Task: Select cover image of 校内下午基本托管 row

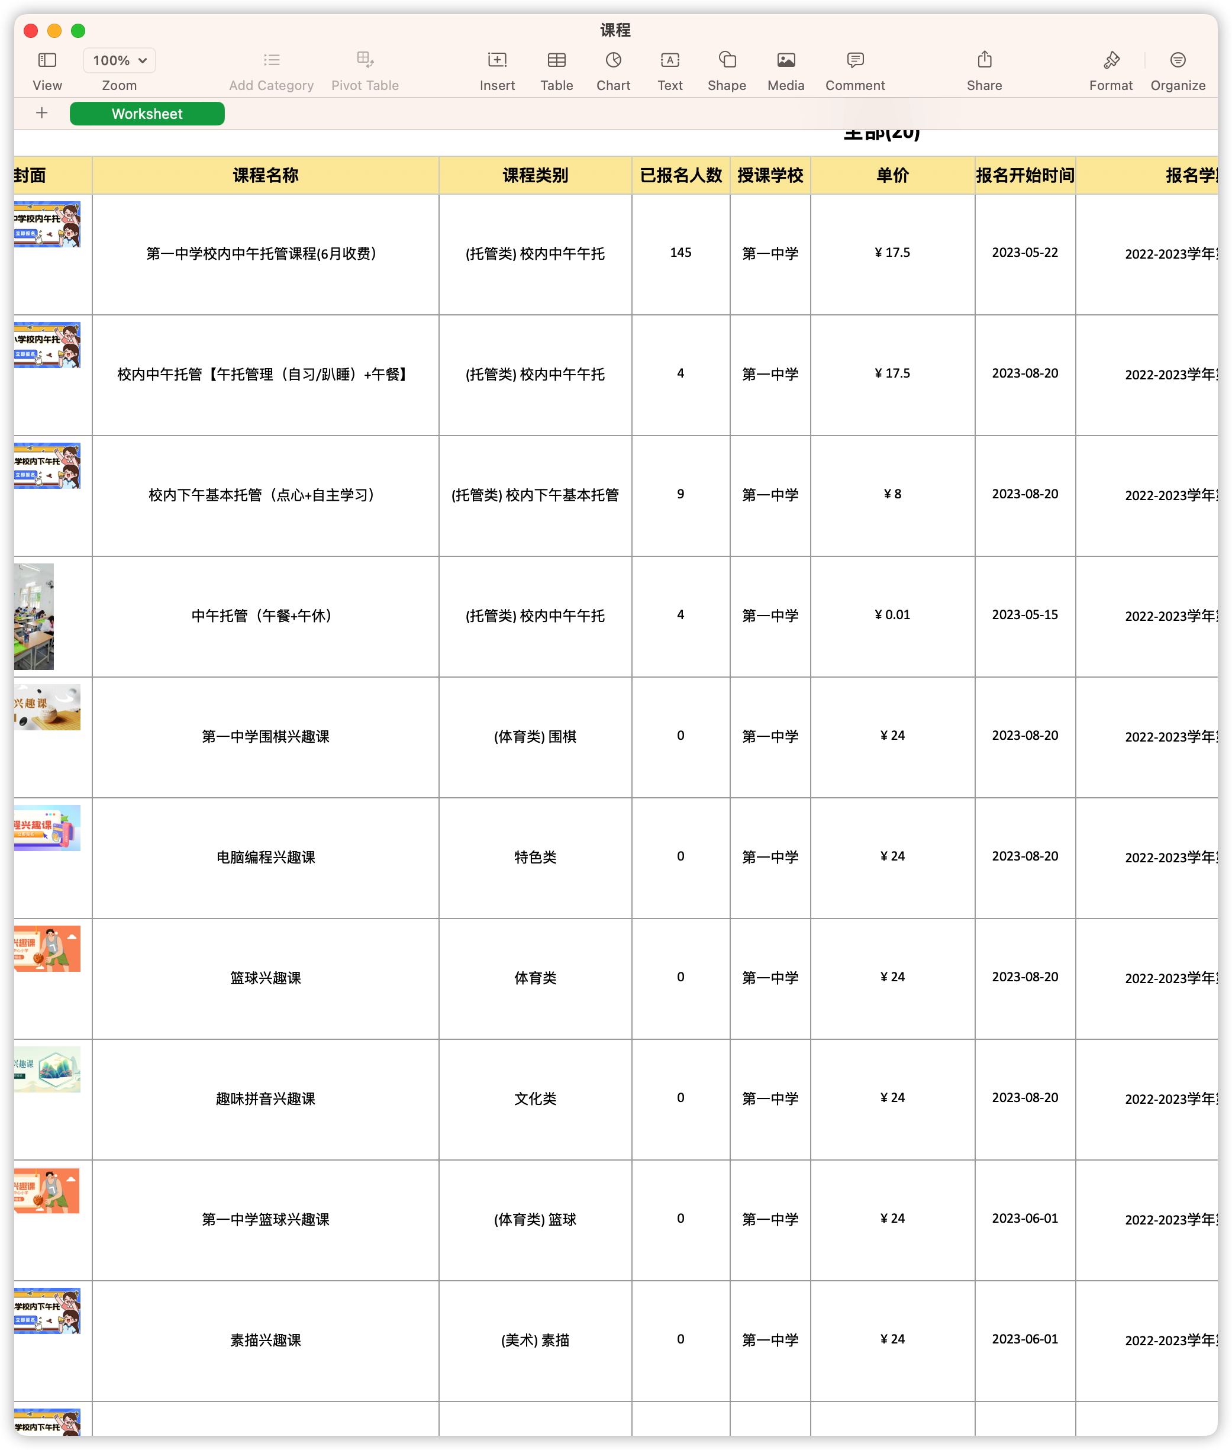Action: tap(47, 466)
